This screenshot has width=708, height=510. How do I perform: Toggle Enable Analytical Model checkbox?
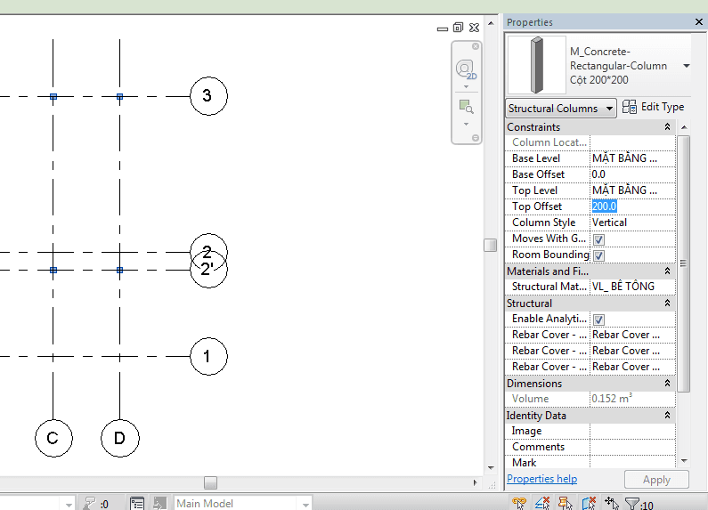(x=598, y=320)
